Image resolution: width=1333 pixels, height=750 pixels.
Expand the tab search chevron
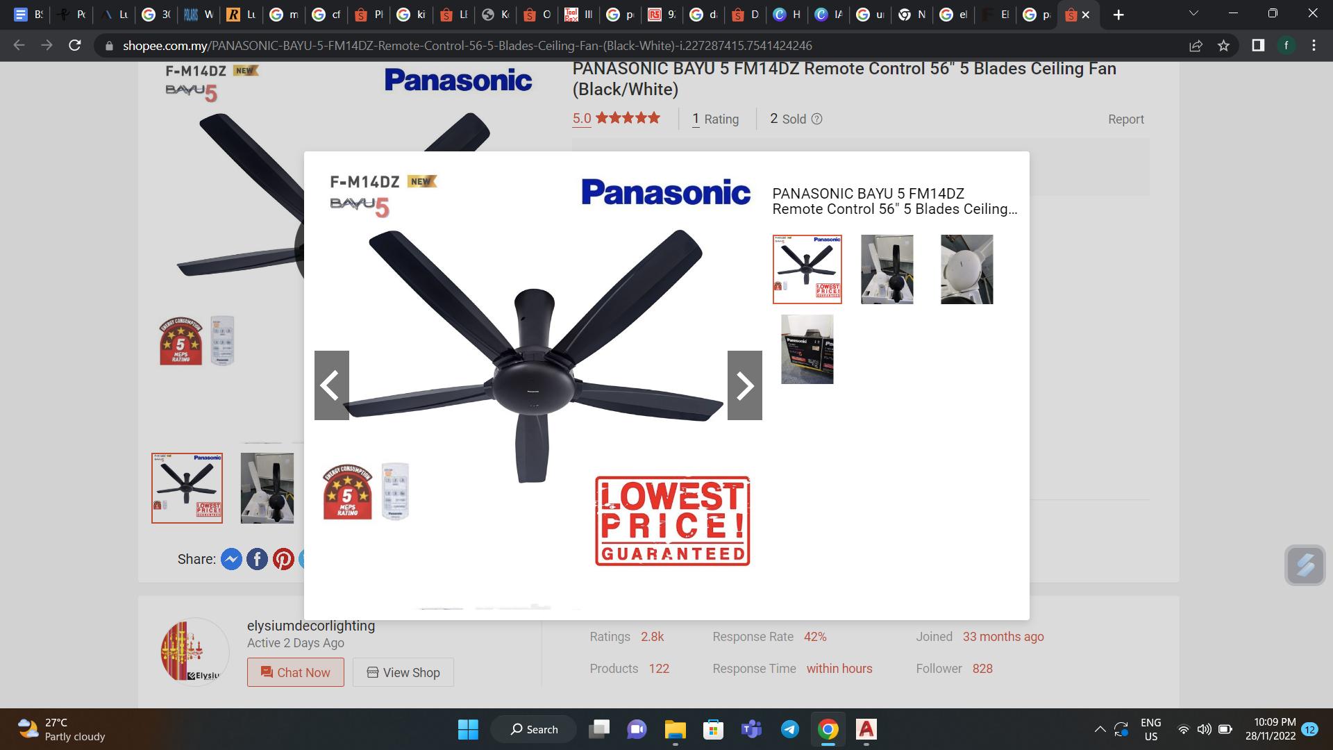[1193, 14]
